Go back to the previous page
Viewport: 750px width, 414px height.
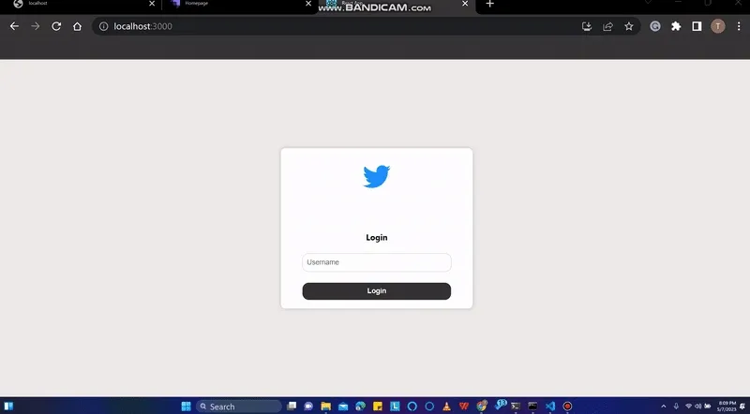click(x=14, y=26)
